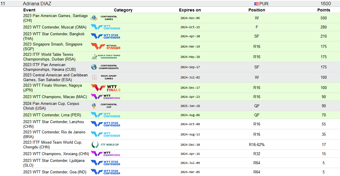Click the ITTF World Cup logo

tap(105, 145)
